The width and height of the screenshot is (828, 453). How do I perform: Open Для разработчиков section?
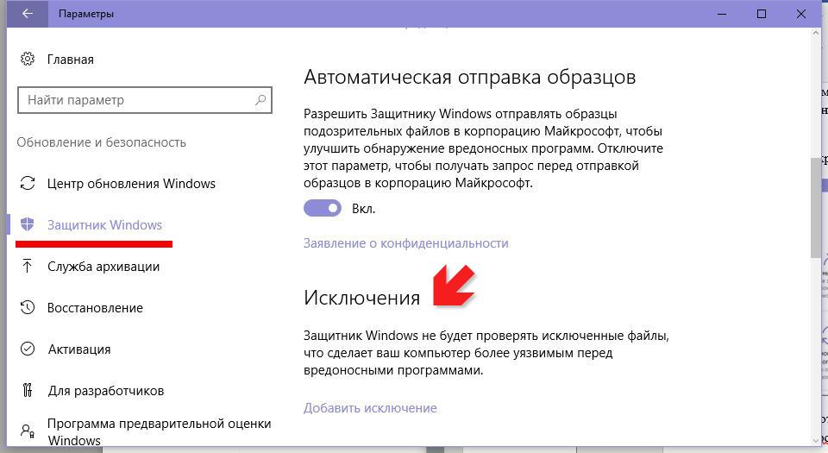105,391
